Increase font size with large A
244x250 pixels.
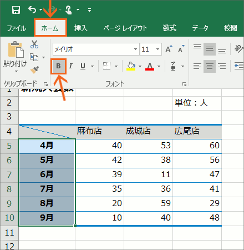[169, 49]
